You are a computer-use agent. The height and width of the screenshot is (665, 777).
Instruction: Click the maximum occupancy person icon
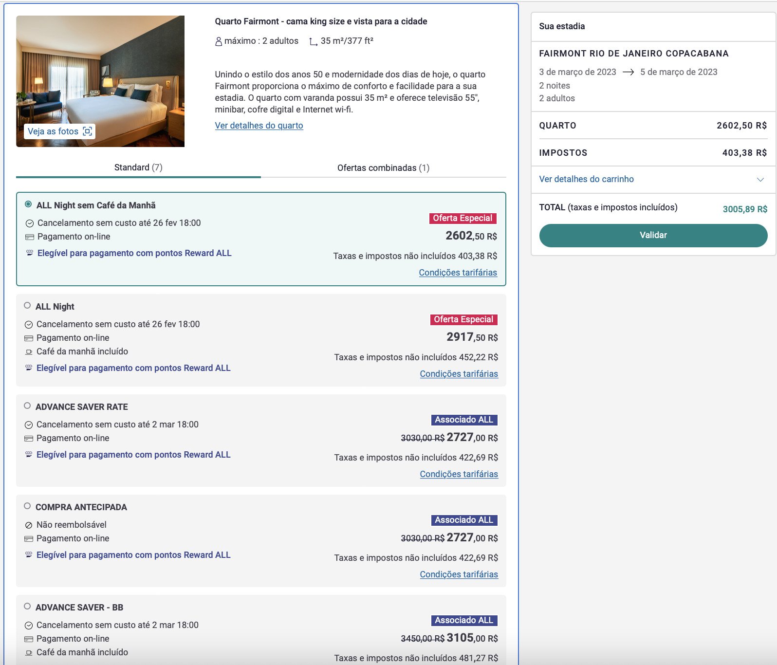coord(219,41)
